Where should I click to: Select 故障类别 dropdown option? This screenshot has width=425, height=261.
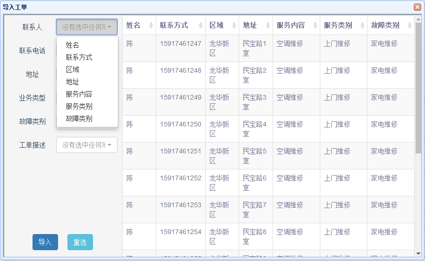(x=79, y=118)
